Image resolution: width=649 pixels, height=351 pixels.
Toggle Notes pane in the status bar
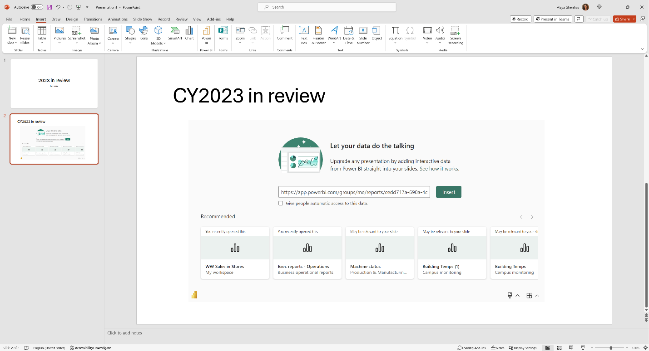coord(497,347)
